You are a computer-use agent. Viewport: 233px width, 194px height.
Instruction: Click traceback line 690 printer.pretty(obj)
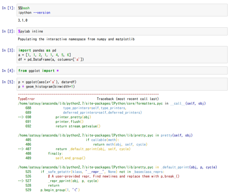(x=54, y=117)
